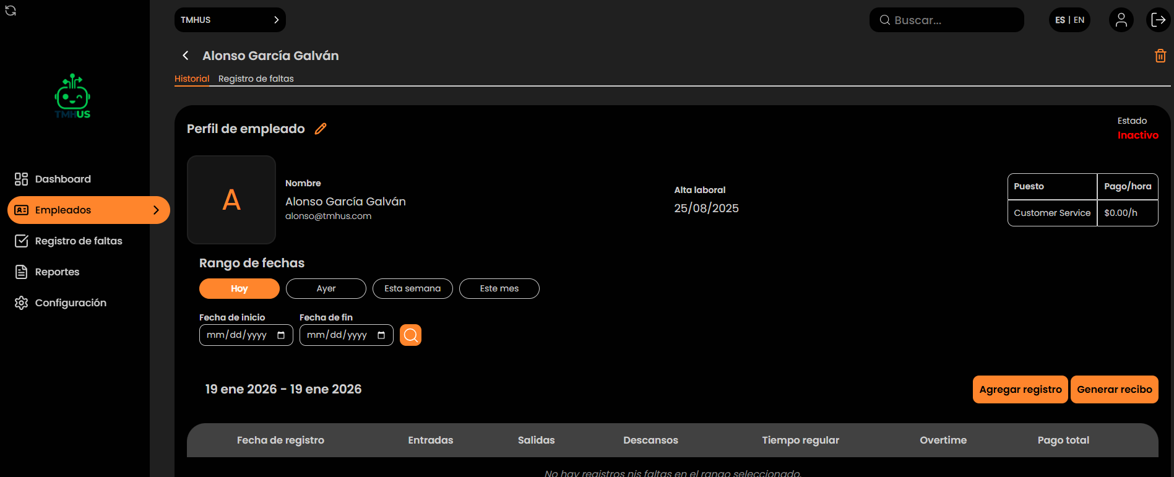Click the logout icon in top right
The image size is (1174, 477).
tap(1158, 20)
